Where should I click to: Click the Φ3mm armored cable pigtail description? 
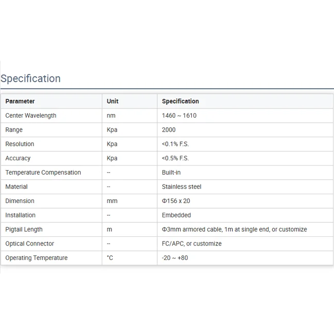tap(234, 229)
